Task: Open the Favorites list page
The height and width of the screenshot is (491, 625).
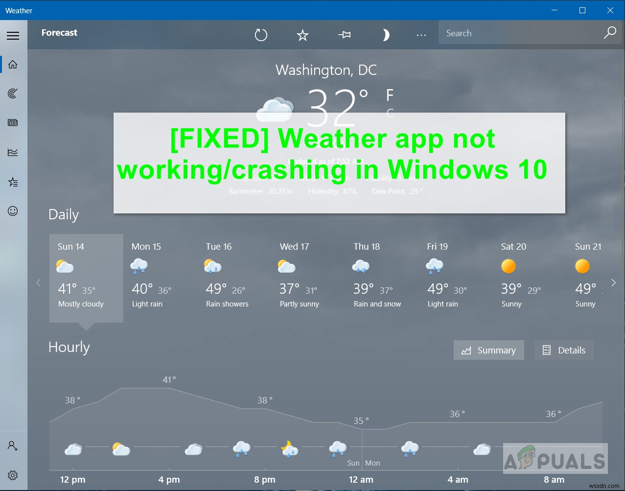Action: pos(13,182)
